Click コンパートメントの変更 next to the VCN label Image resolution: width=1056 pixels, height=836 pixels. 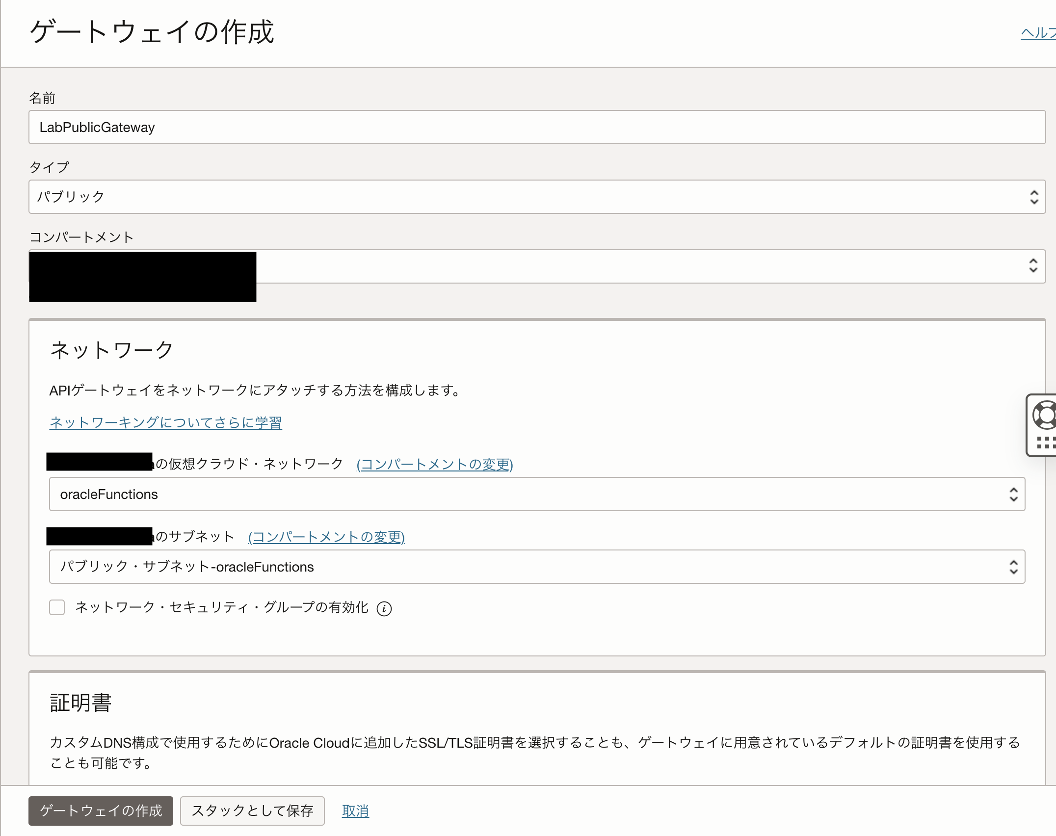435,465
